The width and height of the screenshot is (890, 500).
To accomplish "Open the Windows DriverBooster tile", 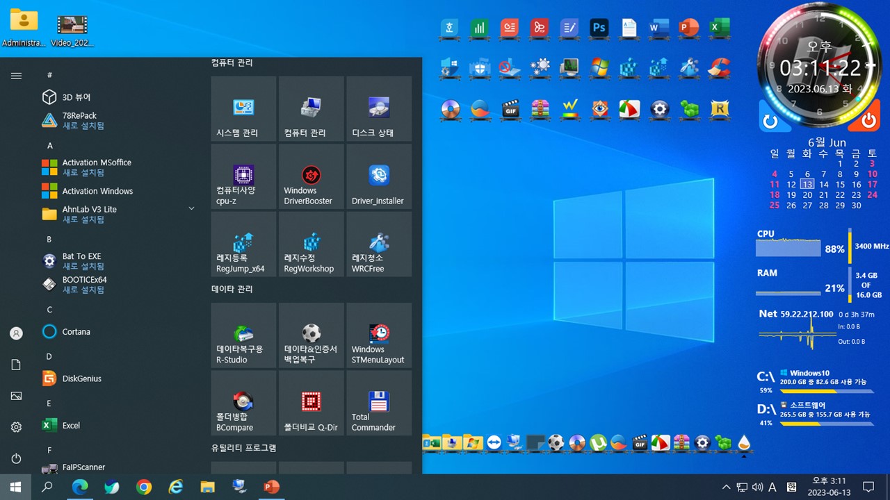I will [x=311, y=176].
